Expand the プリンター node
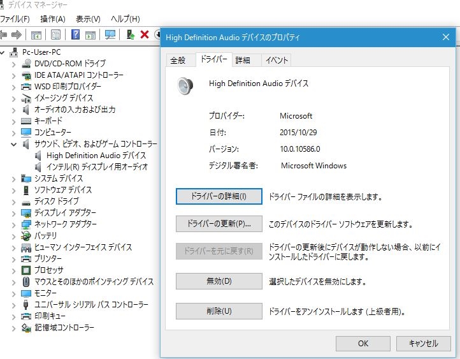 (13, 259)
